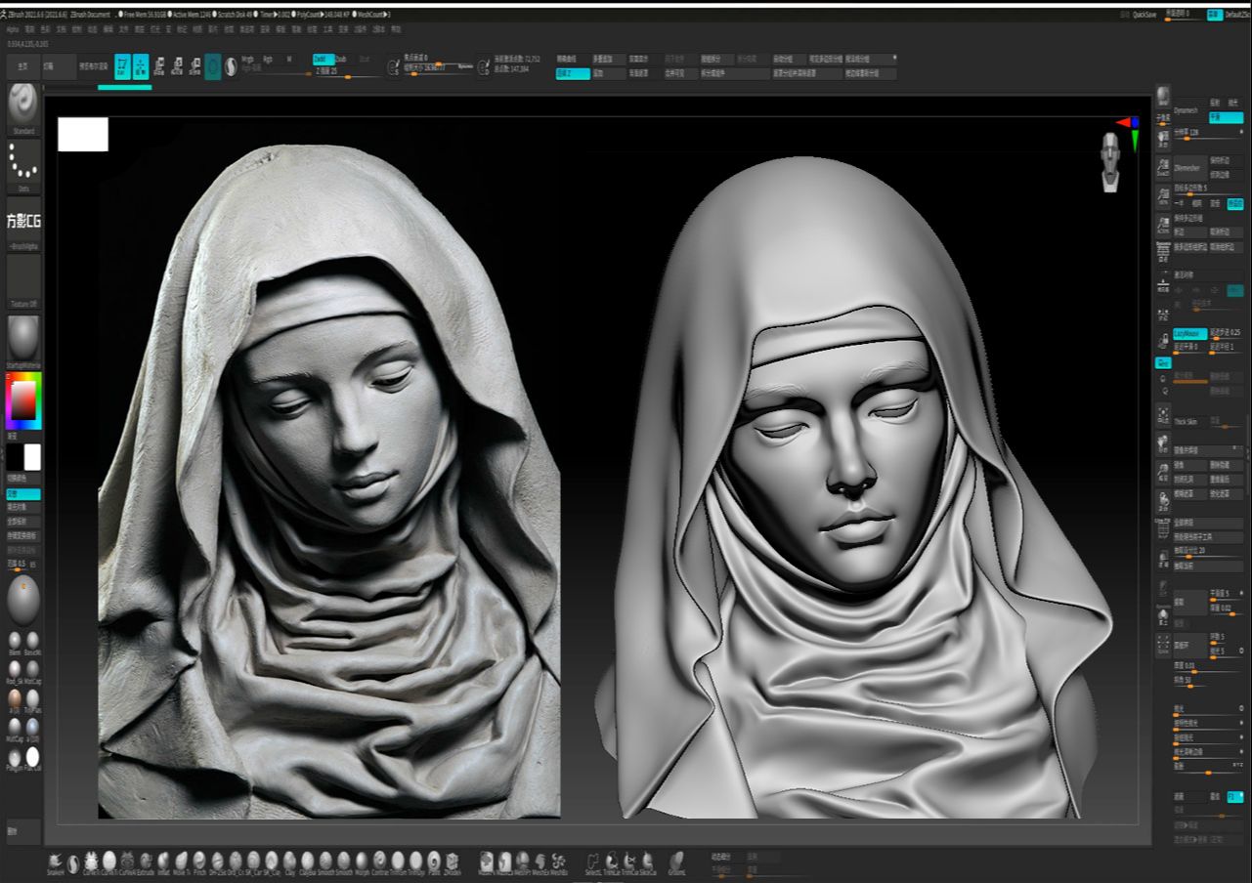The height and width of the screenshot is (883, 1252).
Task: Select the white main color swatch
Action: click(x=32, y=457)
